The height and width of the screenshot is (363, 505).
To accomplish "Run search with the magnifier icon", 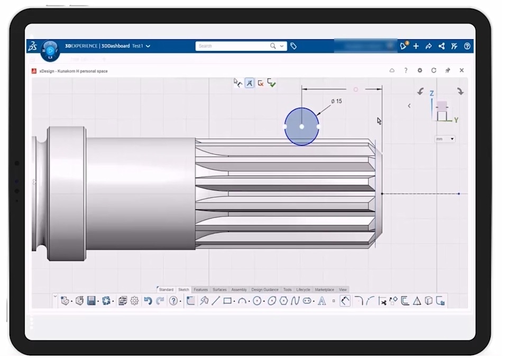I will [x=273, y=46].
